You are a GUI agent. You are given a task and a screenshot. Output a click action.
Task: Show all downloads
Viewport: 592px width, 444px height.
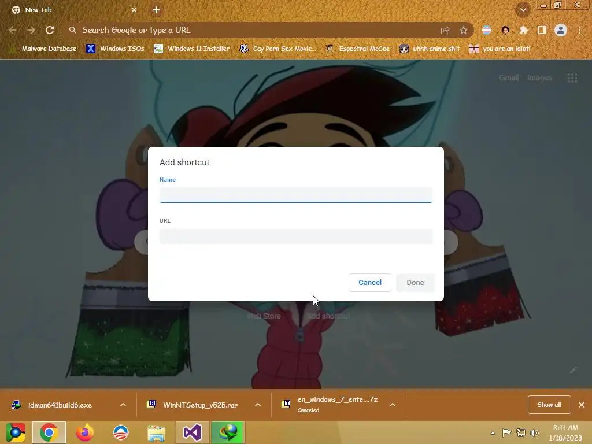click(x=549, y=405)
